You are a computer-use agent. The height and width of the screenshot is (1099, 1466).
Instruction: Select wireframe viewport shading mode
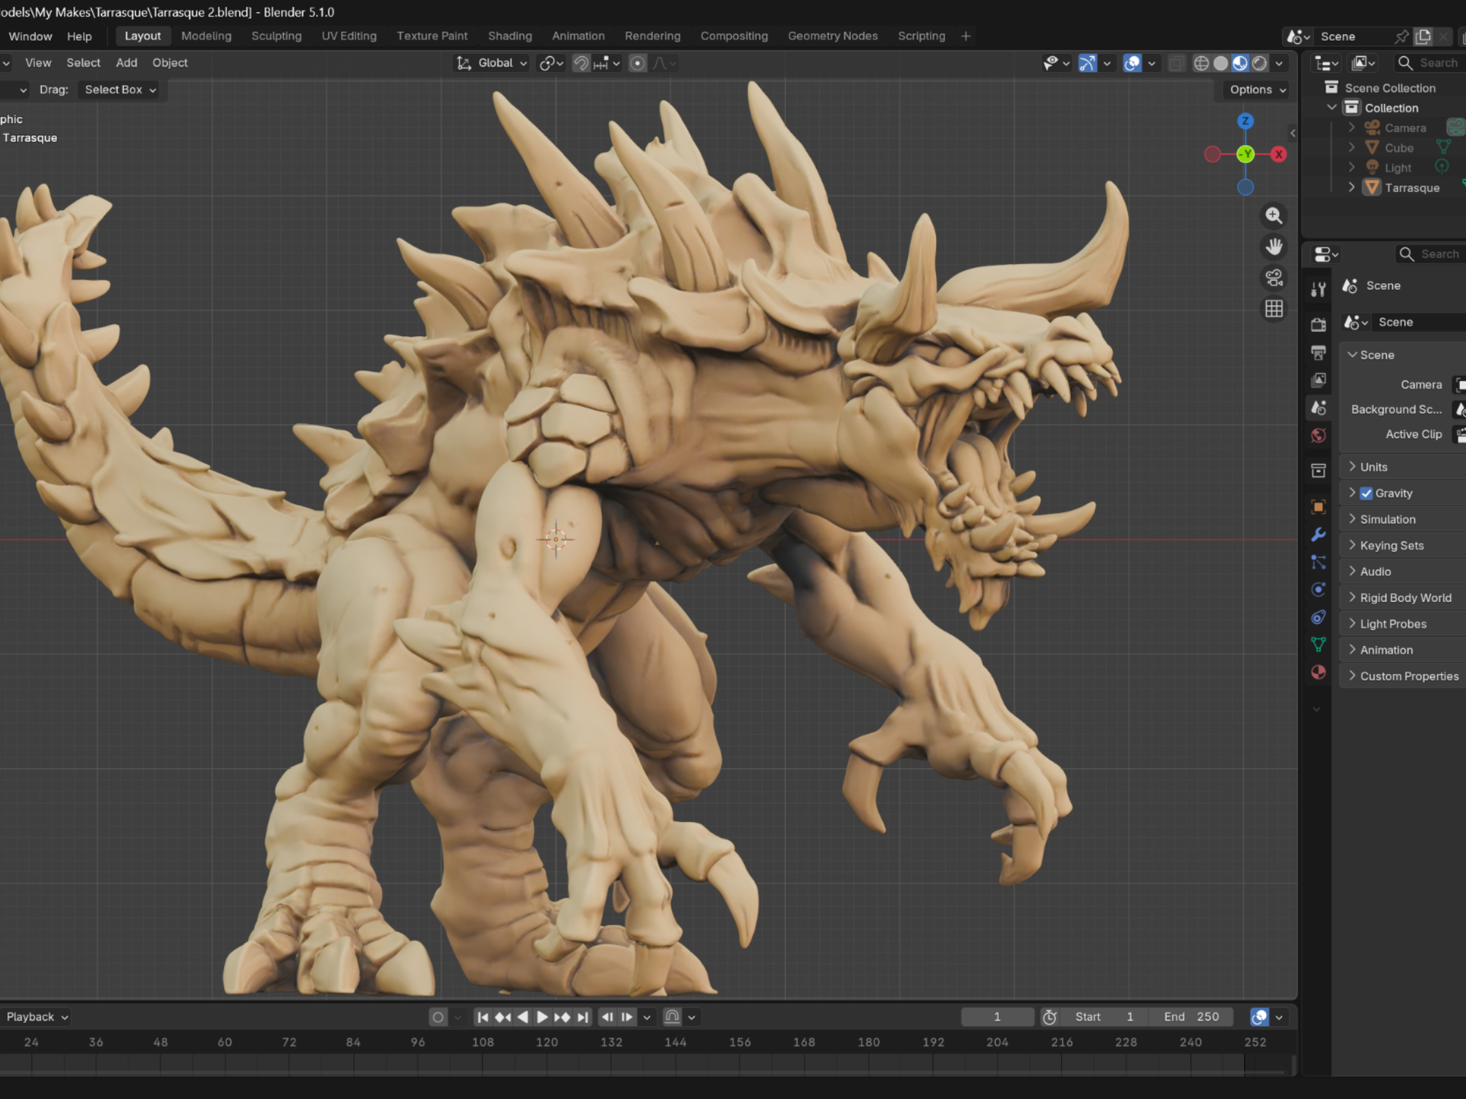coord(1201,63)
